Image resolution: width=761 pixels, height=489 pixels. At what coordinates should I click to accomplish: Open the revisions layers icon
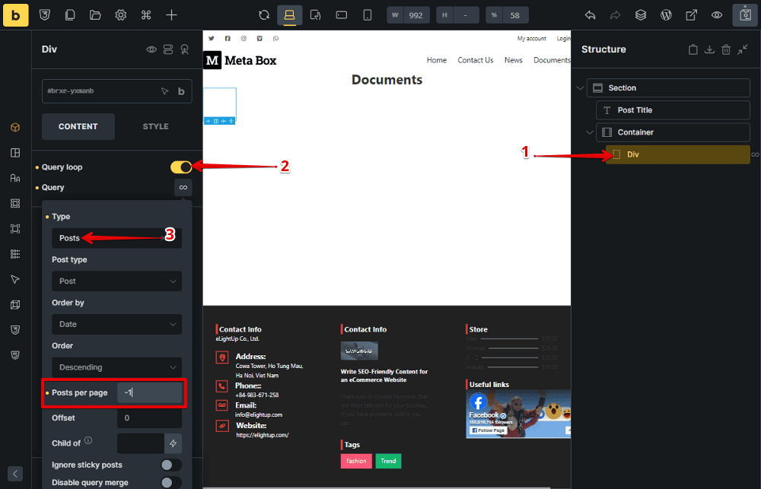[641, 15]
